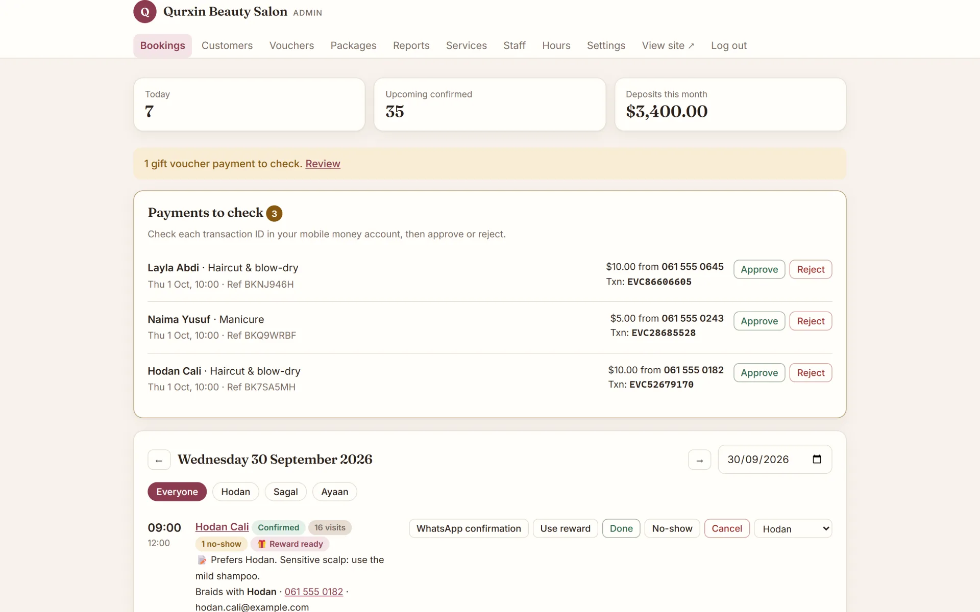Viewport: 980px width, 612px height.
Task: Open the Settings tab
Action: 606,45
